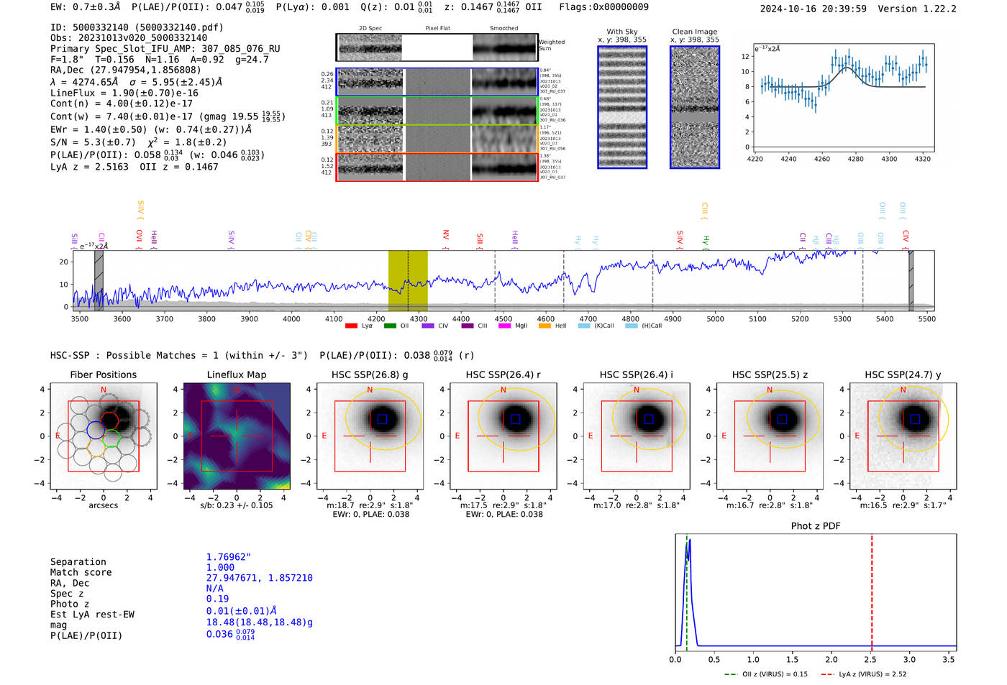Image resolution: width=1007 pixels, height=685 pixels.
Task: Select the Lineflux Map panel
Action: tap(237, 436)
